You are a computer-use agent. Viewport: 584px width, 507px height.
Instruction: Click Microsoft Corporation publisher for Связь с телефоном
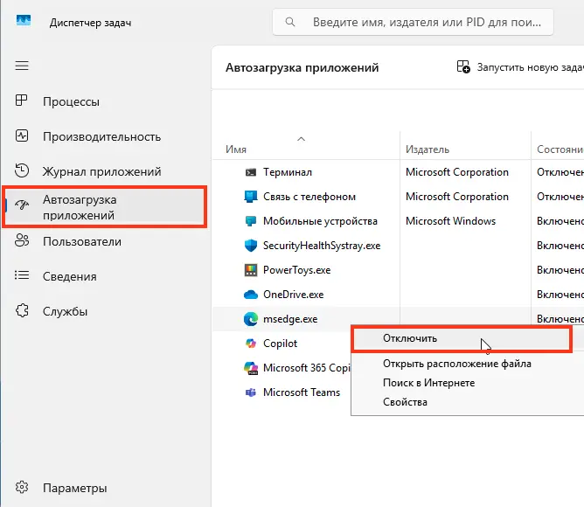tap(457, 197)
